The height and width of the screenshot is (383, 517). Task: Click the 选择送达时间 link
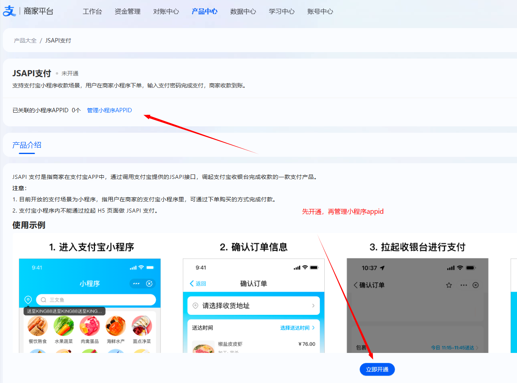(x=297, y=328)
